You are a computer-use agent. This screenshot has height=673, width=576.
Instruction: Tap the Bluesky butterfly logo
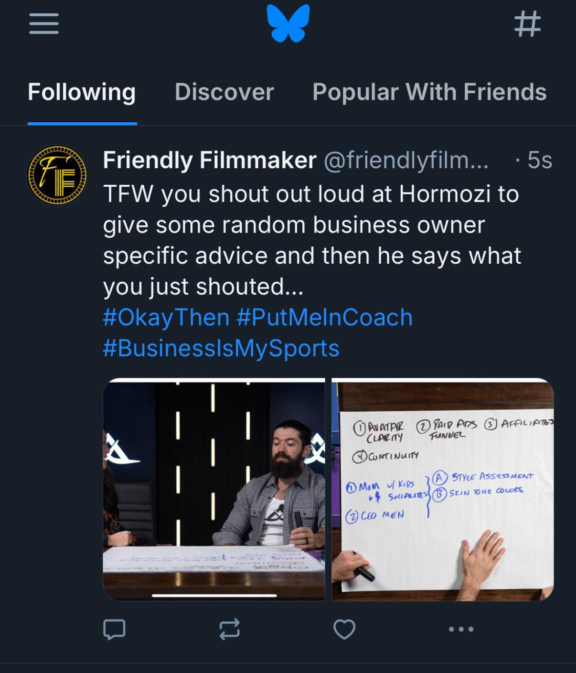[x=288, y=23]
